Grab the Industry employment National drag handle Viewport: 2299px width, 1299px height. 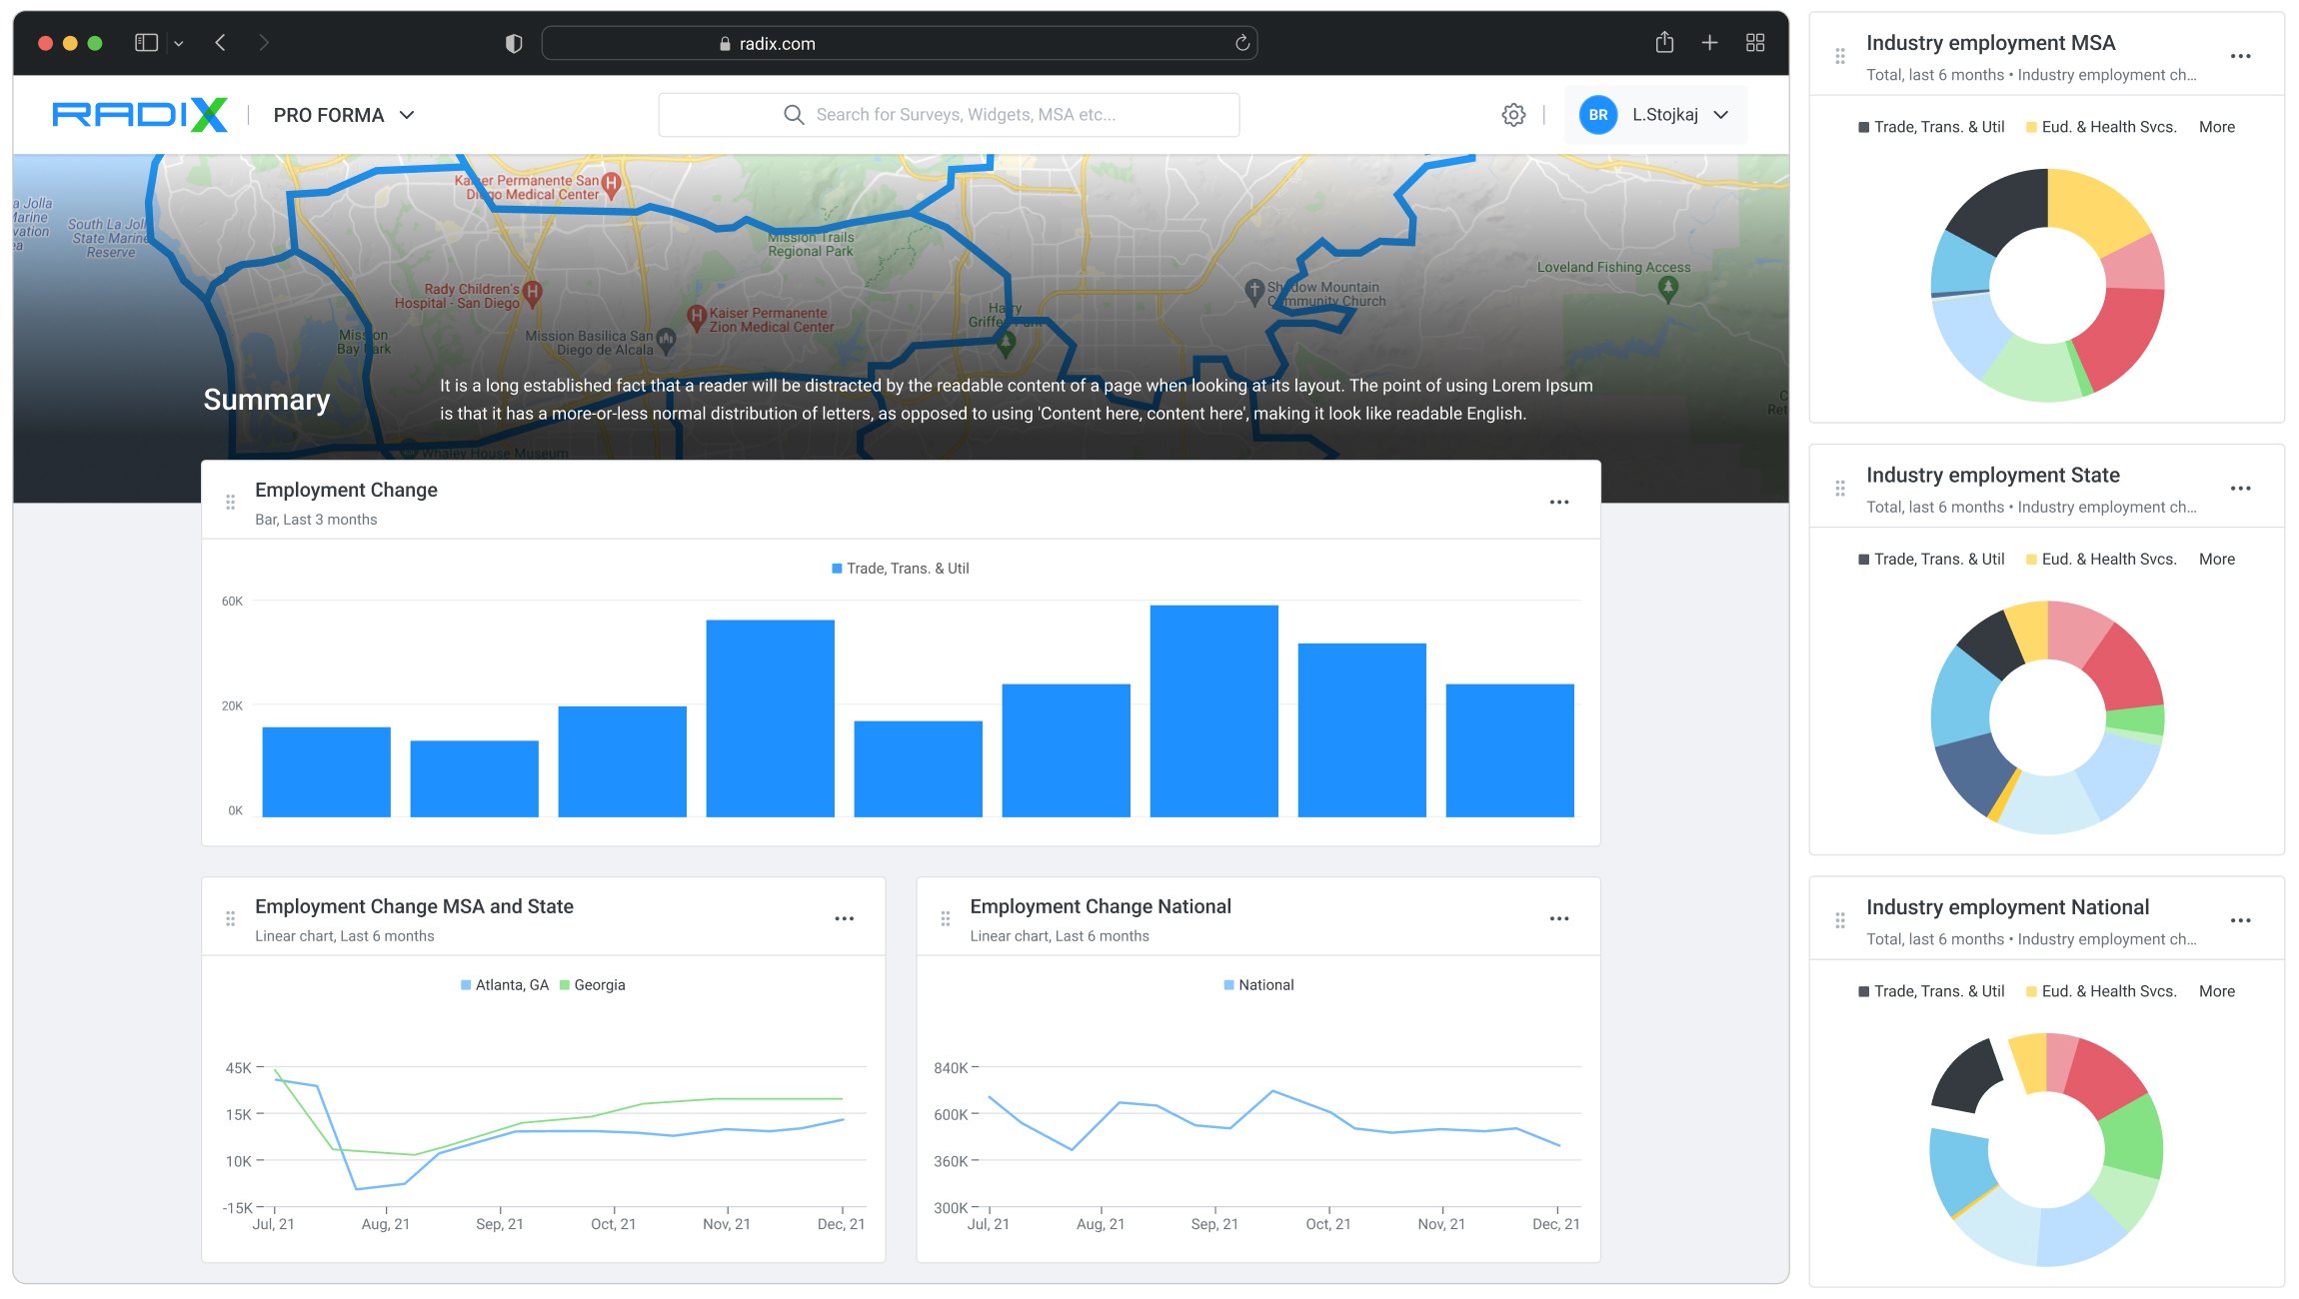click(1840, 920)
